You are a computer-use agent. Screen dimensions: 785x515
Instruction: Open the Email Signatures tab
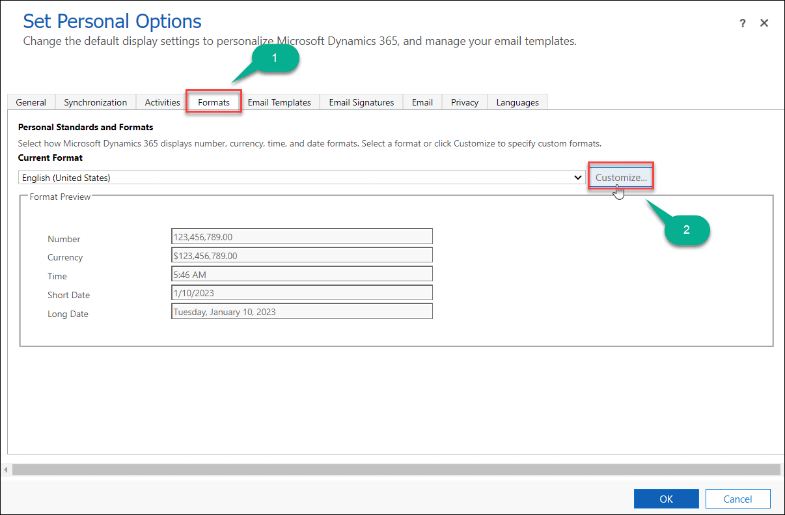click(361, 102)
